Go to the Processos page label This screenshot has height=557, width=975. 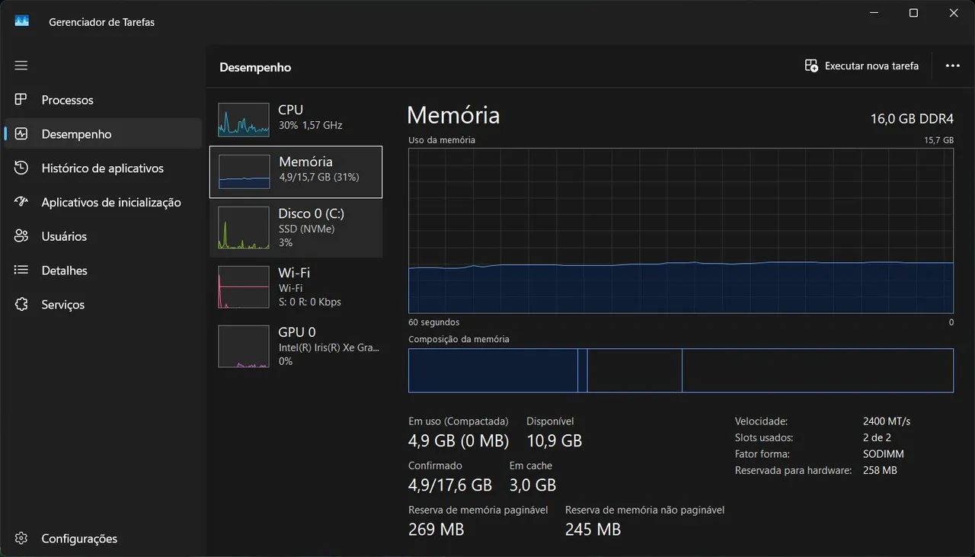click(x=68, y=100)
